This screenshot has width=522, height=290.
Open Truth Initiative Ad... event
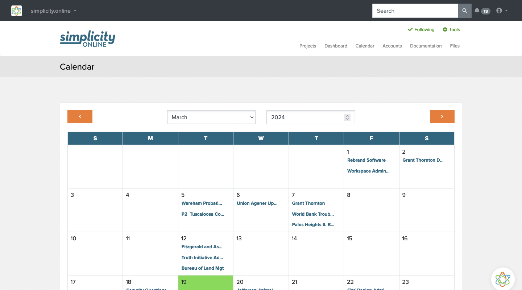coord(202,258)
